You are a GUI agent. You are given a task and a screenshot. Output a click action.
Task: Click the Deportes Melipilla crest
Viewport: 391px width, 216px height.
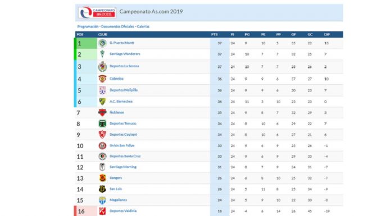click(102, 90)
